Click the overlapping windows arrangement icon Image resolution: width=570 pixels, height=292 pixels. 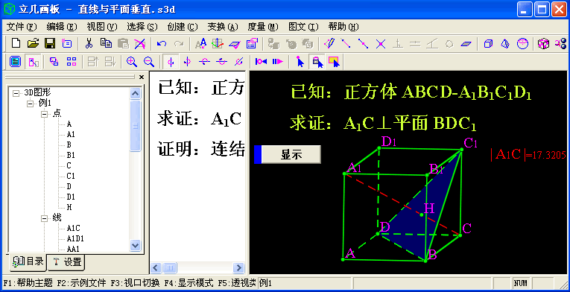click(x=54, y=62)
